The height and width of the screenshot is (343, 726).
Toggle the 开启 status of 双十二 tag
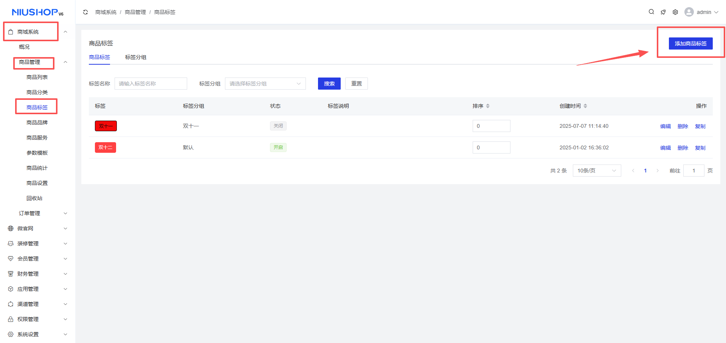(x=278, y=147)
